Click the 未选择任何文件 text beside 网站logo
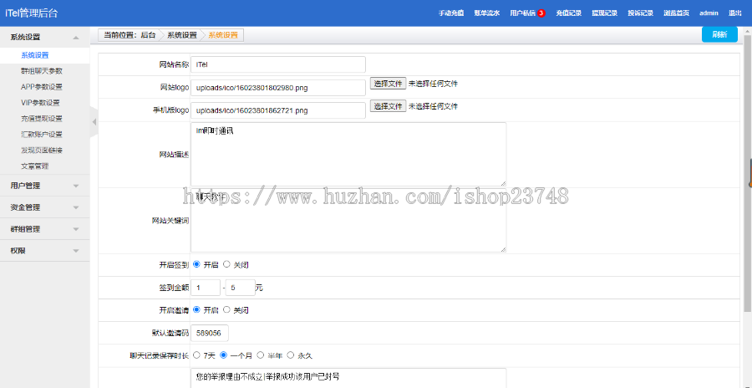The width and height of the screenshot is (752, 388). [433, 84]
